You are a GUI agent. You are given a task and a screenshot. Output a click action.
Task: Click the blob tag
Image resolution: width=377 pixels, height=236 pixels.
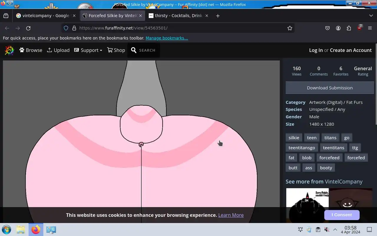pyautogui.click(x=307, y=158)
